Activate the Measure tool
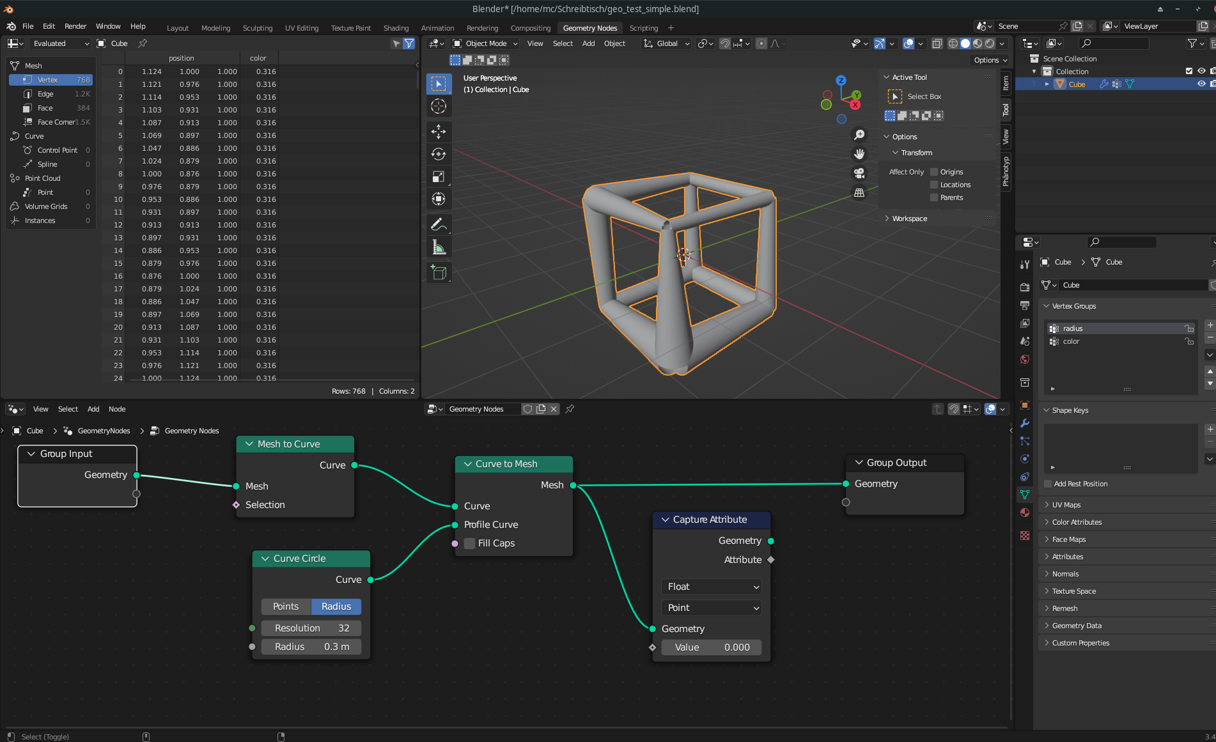1216x742 pixels. [439, 247]
